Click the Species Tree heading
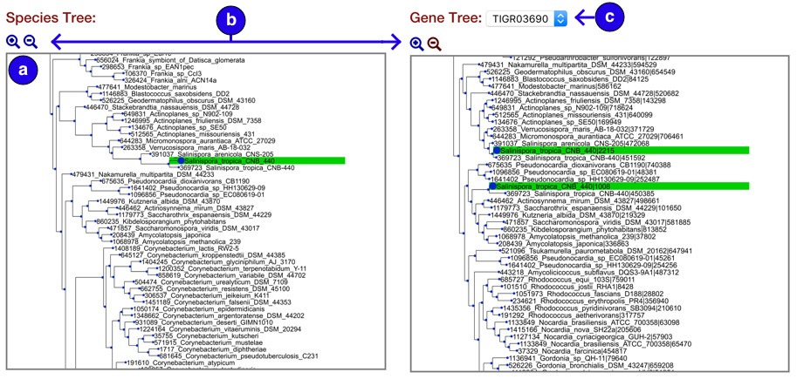 tap(52, 19)
